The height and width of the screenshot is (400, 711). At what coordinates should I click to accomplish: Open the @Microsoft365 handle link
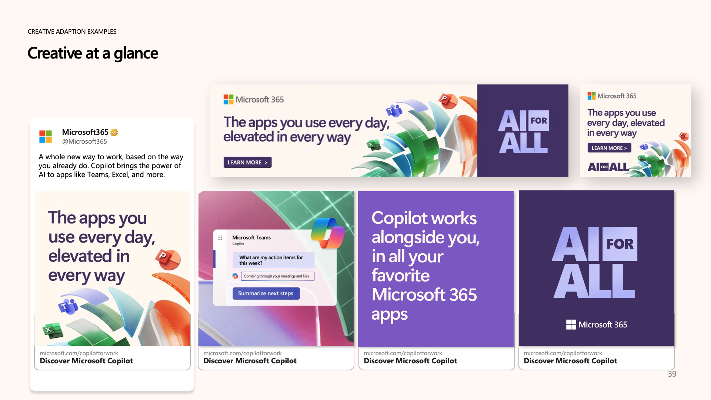[x=84, y=141]
